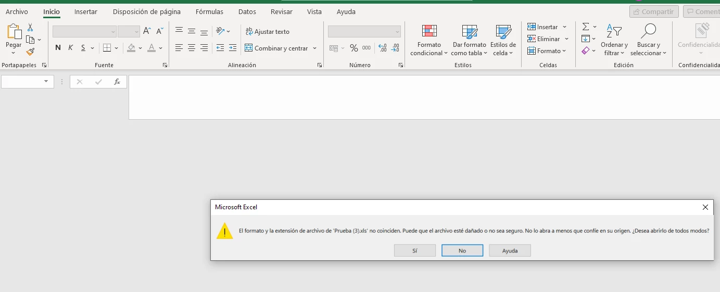Align text to middle icon
The height and width of the screenshot is (292, 720).
192,31
